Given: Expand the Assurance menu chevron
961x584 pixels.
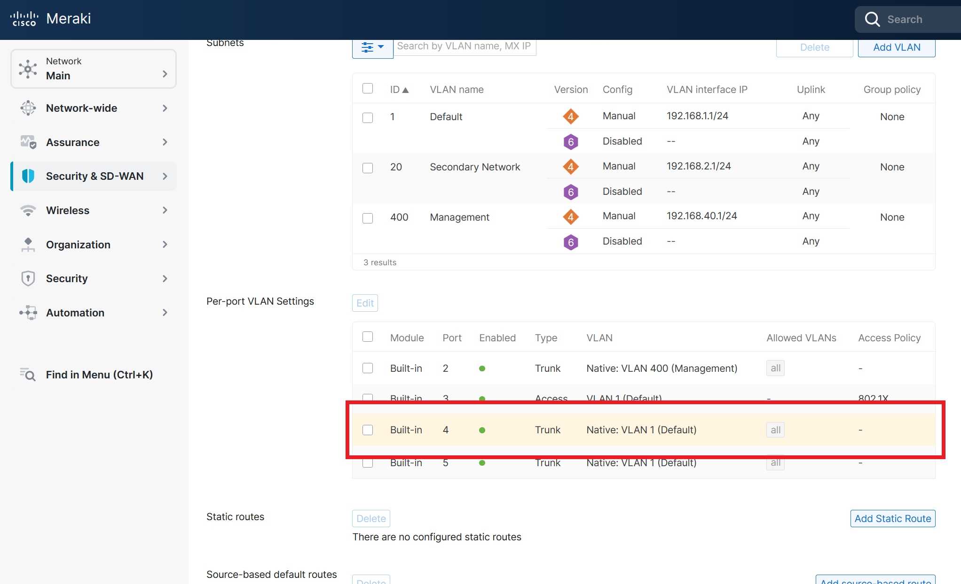Looking at the screenshot, I should coord(165,142).
